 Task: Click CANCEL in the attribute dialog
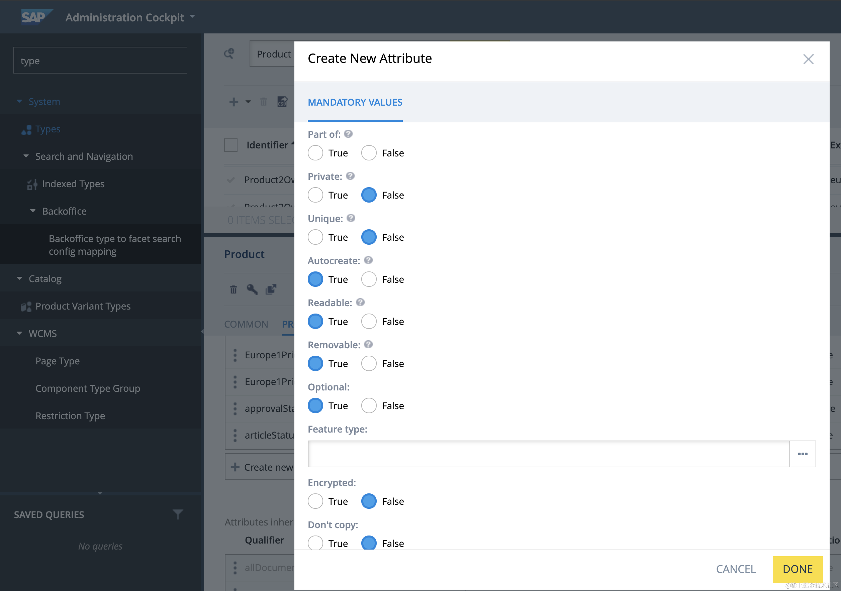point(736,569)
